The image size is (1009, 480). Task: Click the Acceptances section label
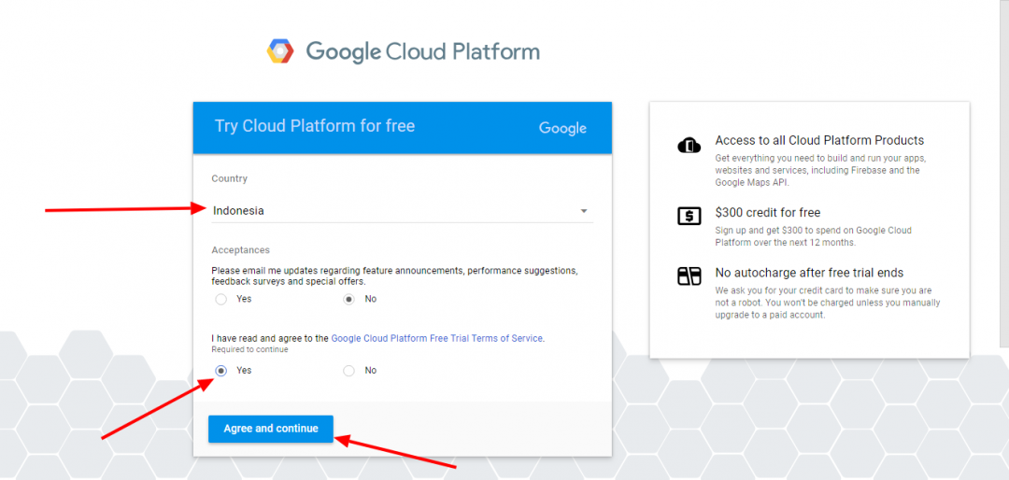(241, 249)
